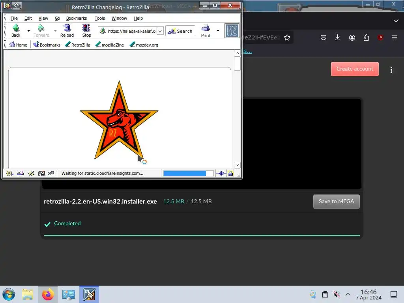The image size is (404, 303).
Task: Open the File menu
Action: [14, 18]
